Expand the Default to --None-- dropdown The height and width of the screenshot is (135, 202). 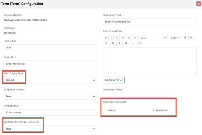coord(50,96)
